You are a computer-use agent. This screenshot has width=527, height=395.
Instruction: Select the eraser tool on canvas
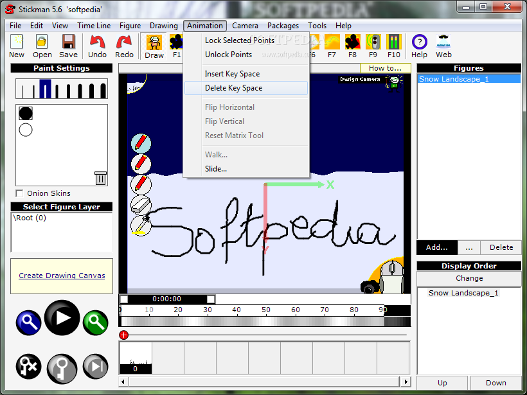(141, 205)
